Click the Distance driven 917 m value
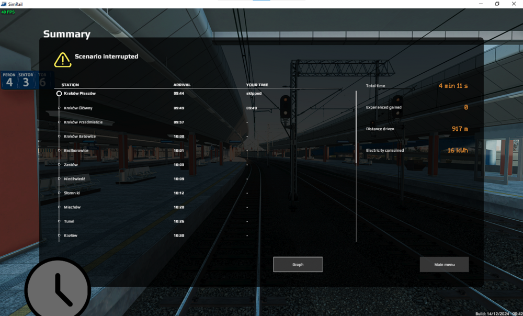 [459, 129]
